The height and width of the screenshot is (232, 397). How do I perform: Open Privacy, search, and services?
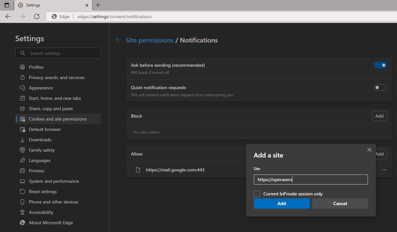point(57,77)
